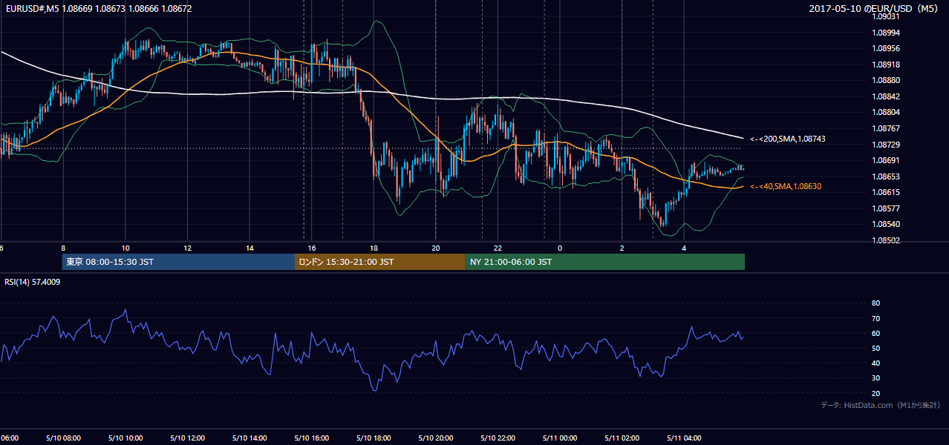Viewport: 949px width, 445px height.
Task: Click hour label 0 under the price chart
Action: [x=560, y=248]
